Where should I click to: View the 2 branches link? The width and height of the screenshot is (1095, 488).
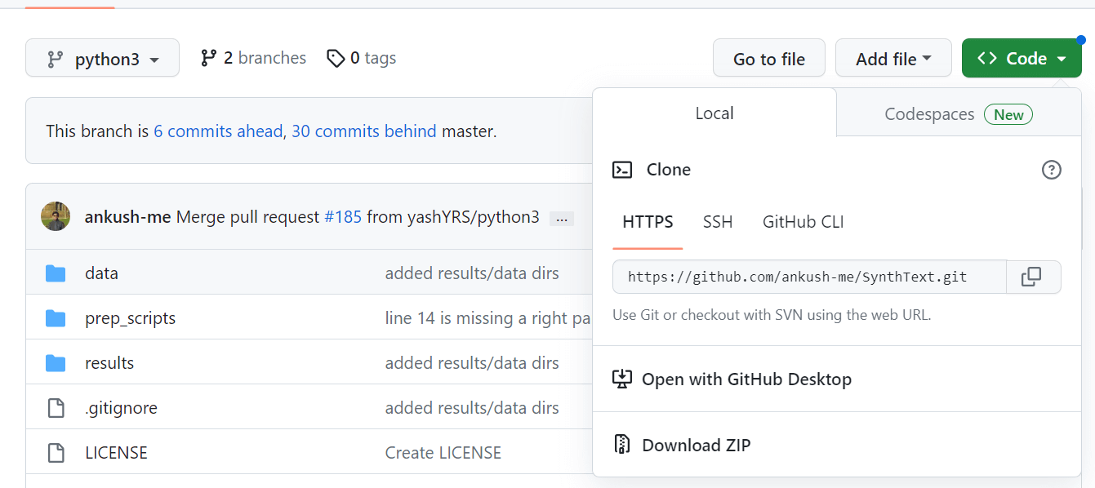coord(253,58)
